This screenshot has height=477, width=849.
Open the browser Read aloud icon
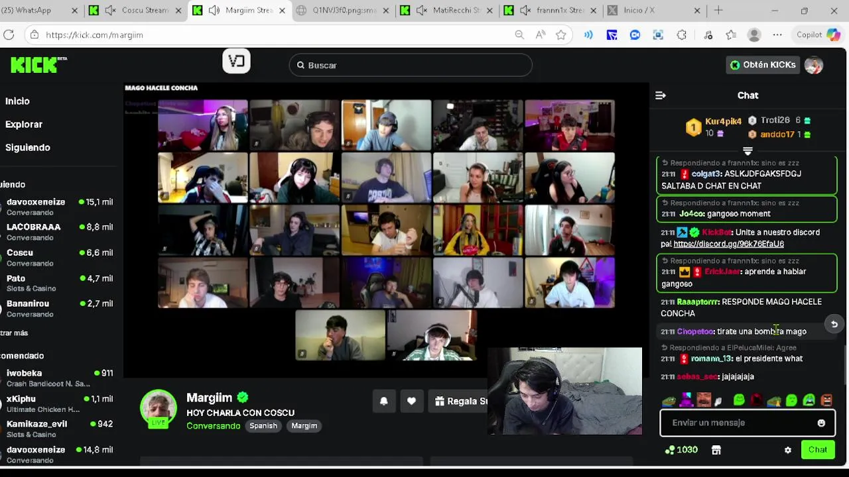pos(541,35)
